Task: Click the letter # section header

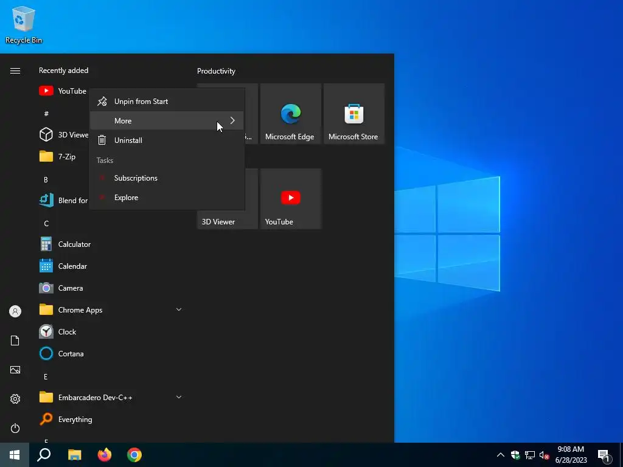Action: pyautogui.click(x=46, y=114)
